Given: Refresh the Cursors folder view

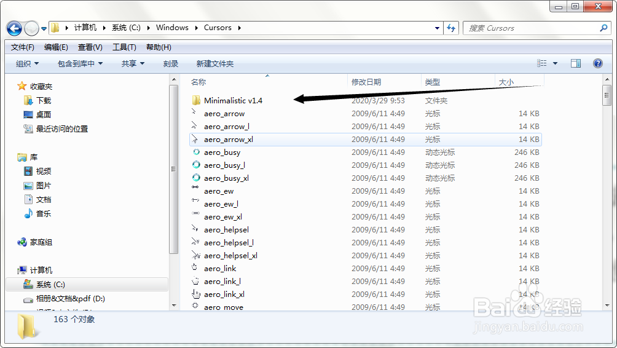Looking at the screenshot, I should pos(451,28).
